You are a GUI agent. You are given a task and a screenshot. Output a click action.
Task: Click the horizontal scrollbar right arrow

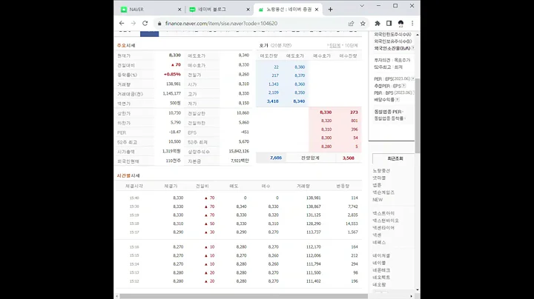coord(411,296)
